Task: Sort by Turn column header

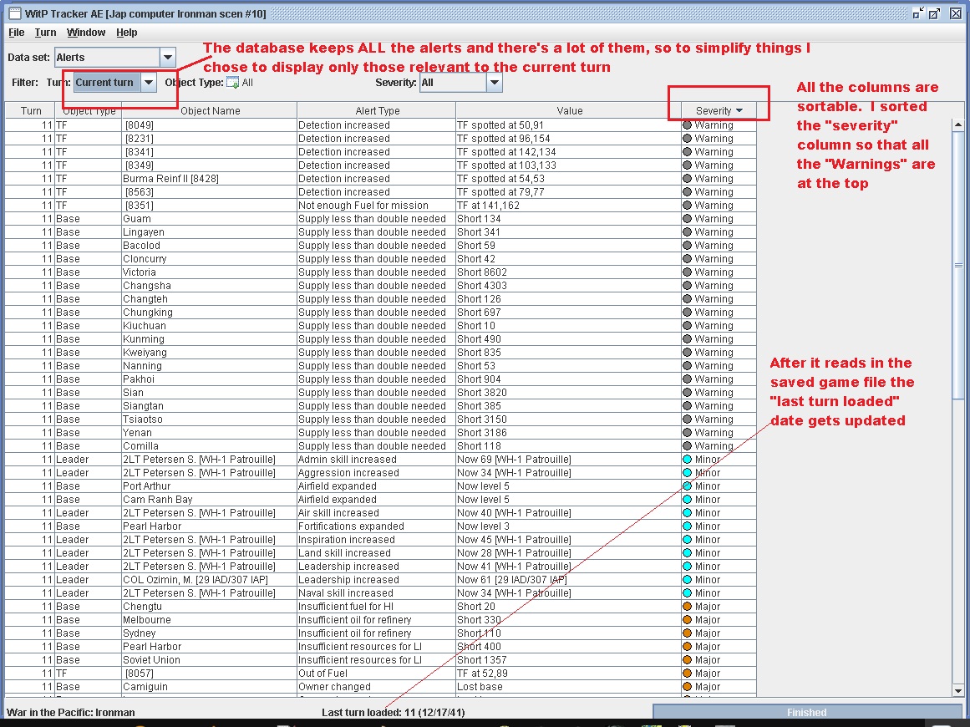Action: 30,111
